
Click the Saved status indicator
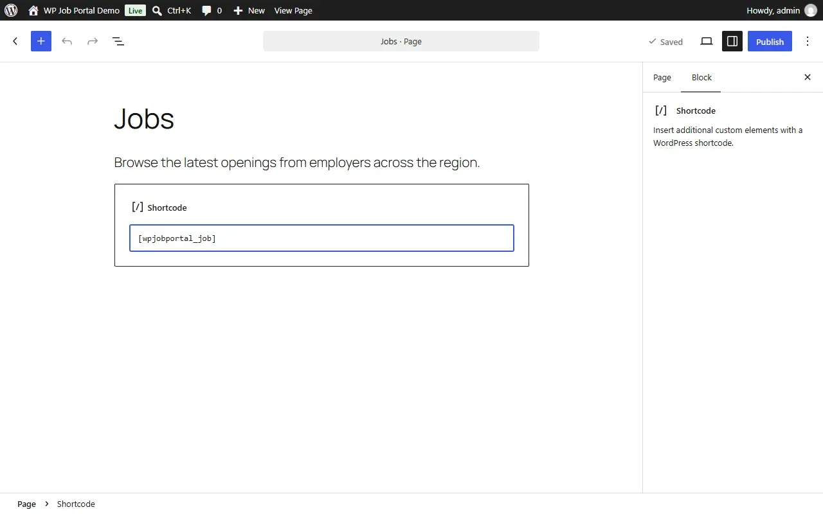click(665, 42)
